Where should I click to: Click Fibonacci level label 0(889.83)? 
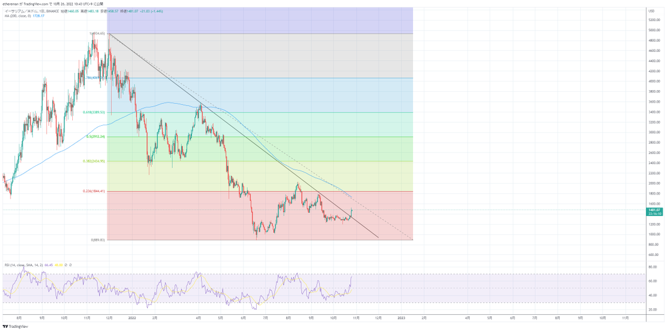[98, 240]
